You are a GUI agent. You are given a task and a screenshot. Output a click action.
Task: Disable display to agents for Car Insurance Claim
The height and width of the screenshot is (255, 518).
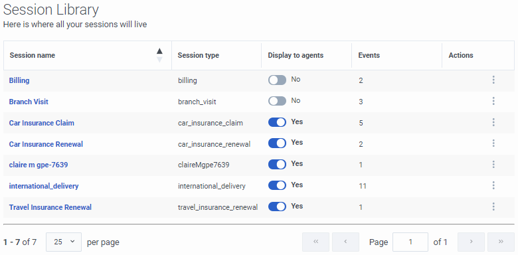(277, 122)
